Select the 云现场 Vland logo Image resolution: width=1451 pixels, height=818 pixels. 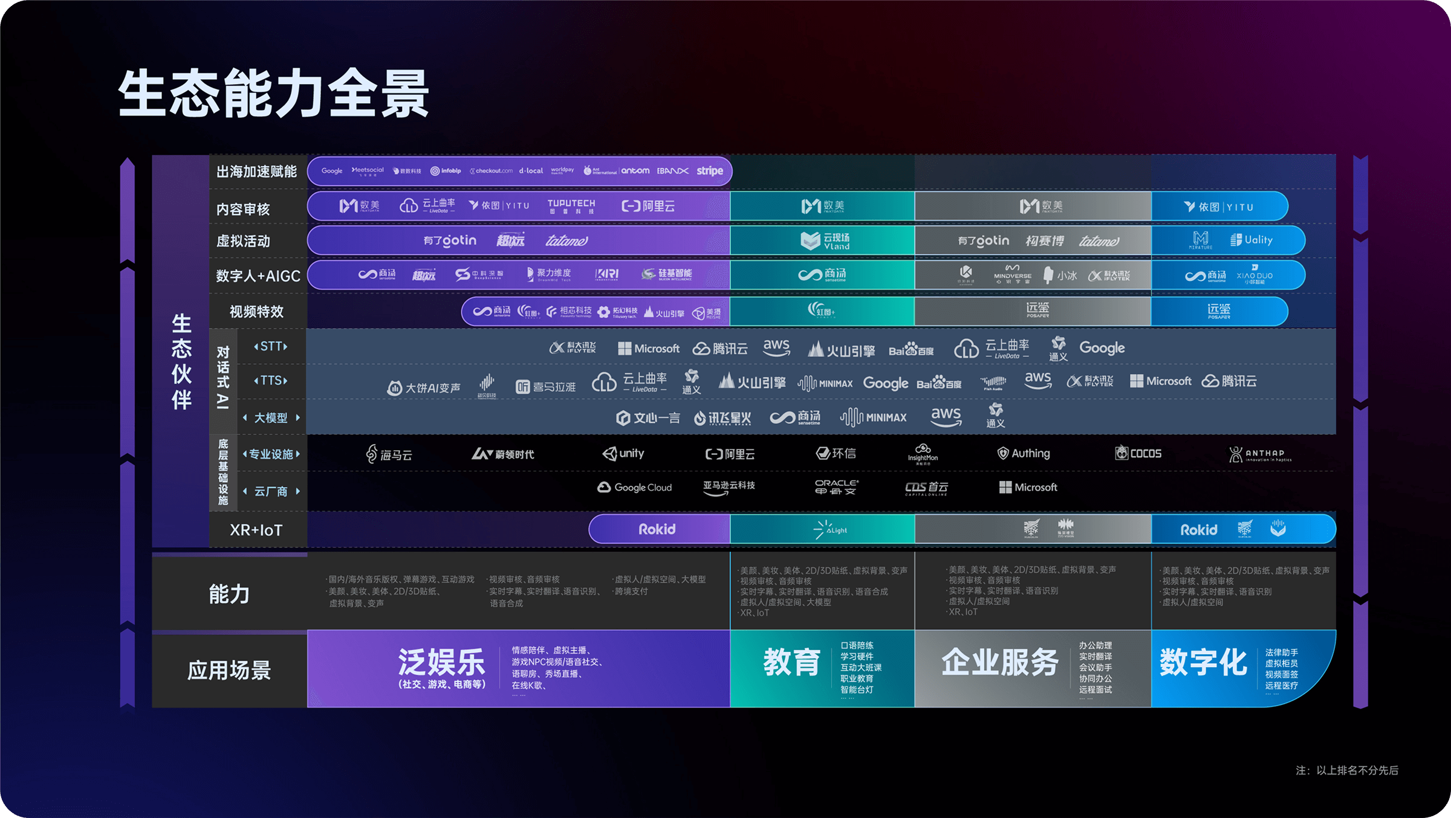click(825, 241)
